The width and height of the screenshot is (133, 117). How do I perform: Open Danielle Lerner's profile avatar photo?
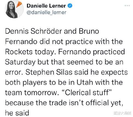[13, 9]
